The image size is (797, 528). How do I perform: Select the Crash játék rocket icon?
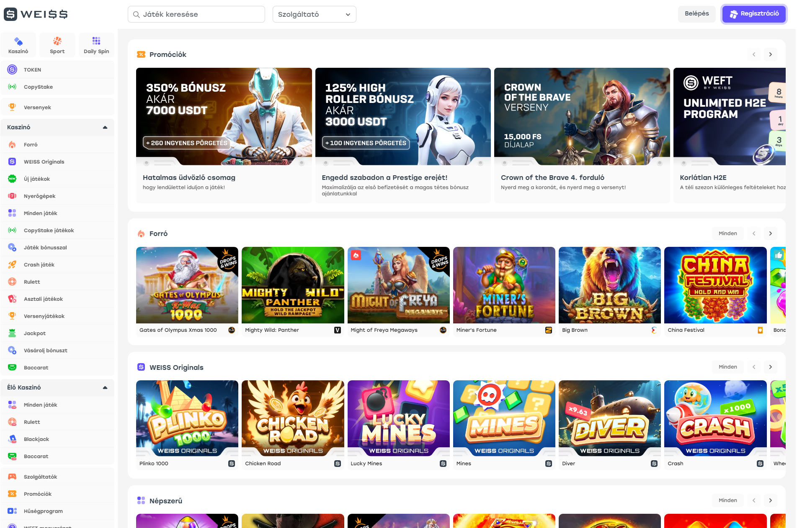(x=12, y=265)
